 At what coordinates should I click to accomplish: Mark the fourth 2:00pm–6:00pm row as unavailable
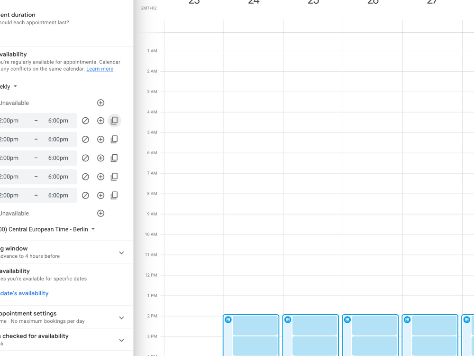(x=85, y=177)
